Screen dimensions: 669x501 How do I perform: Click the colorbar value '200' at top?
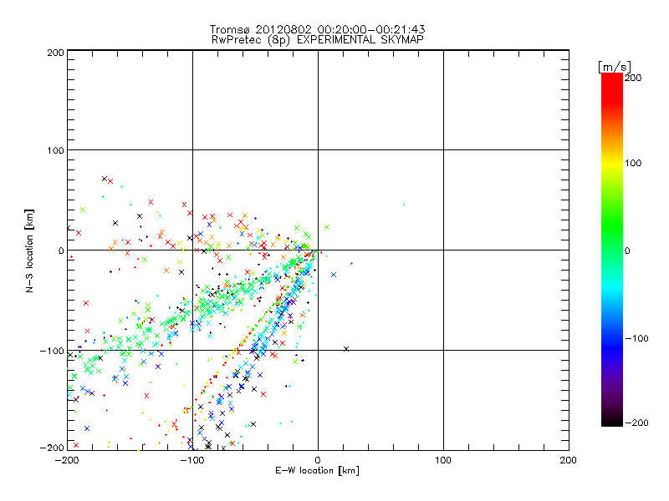633,78
